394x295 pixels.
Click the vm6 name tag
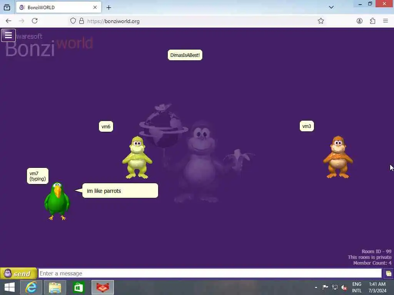(106, 126)
